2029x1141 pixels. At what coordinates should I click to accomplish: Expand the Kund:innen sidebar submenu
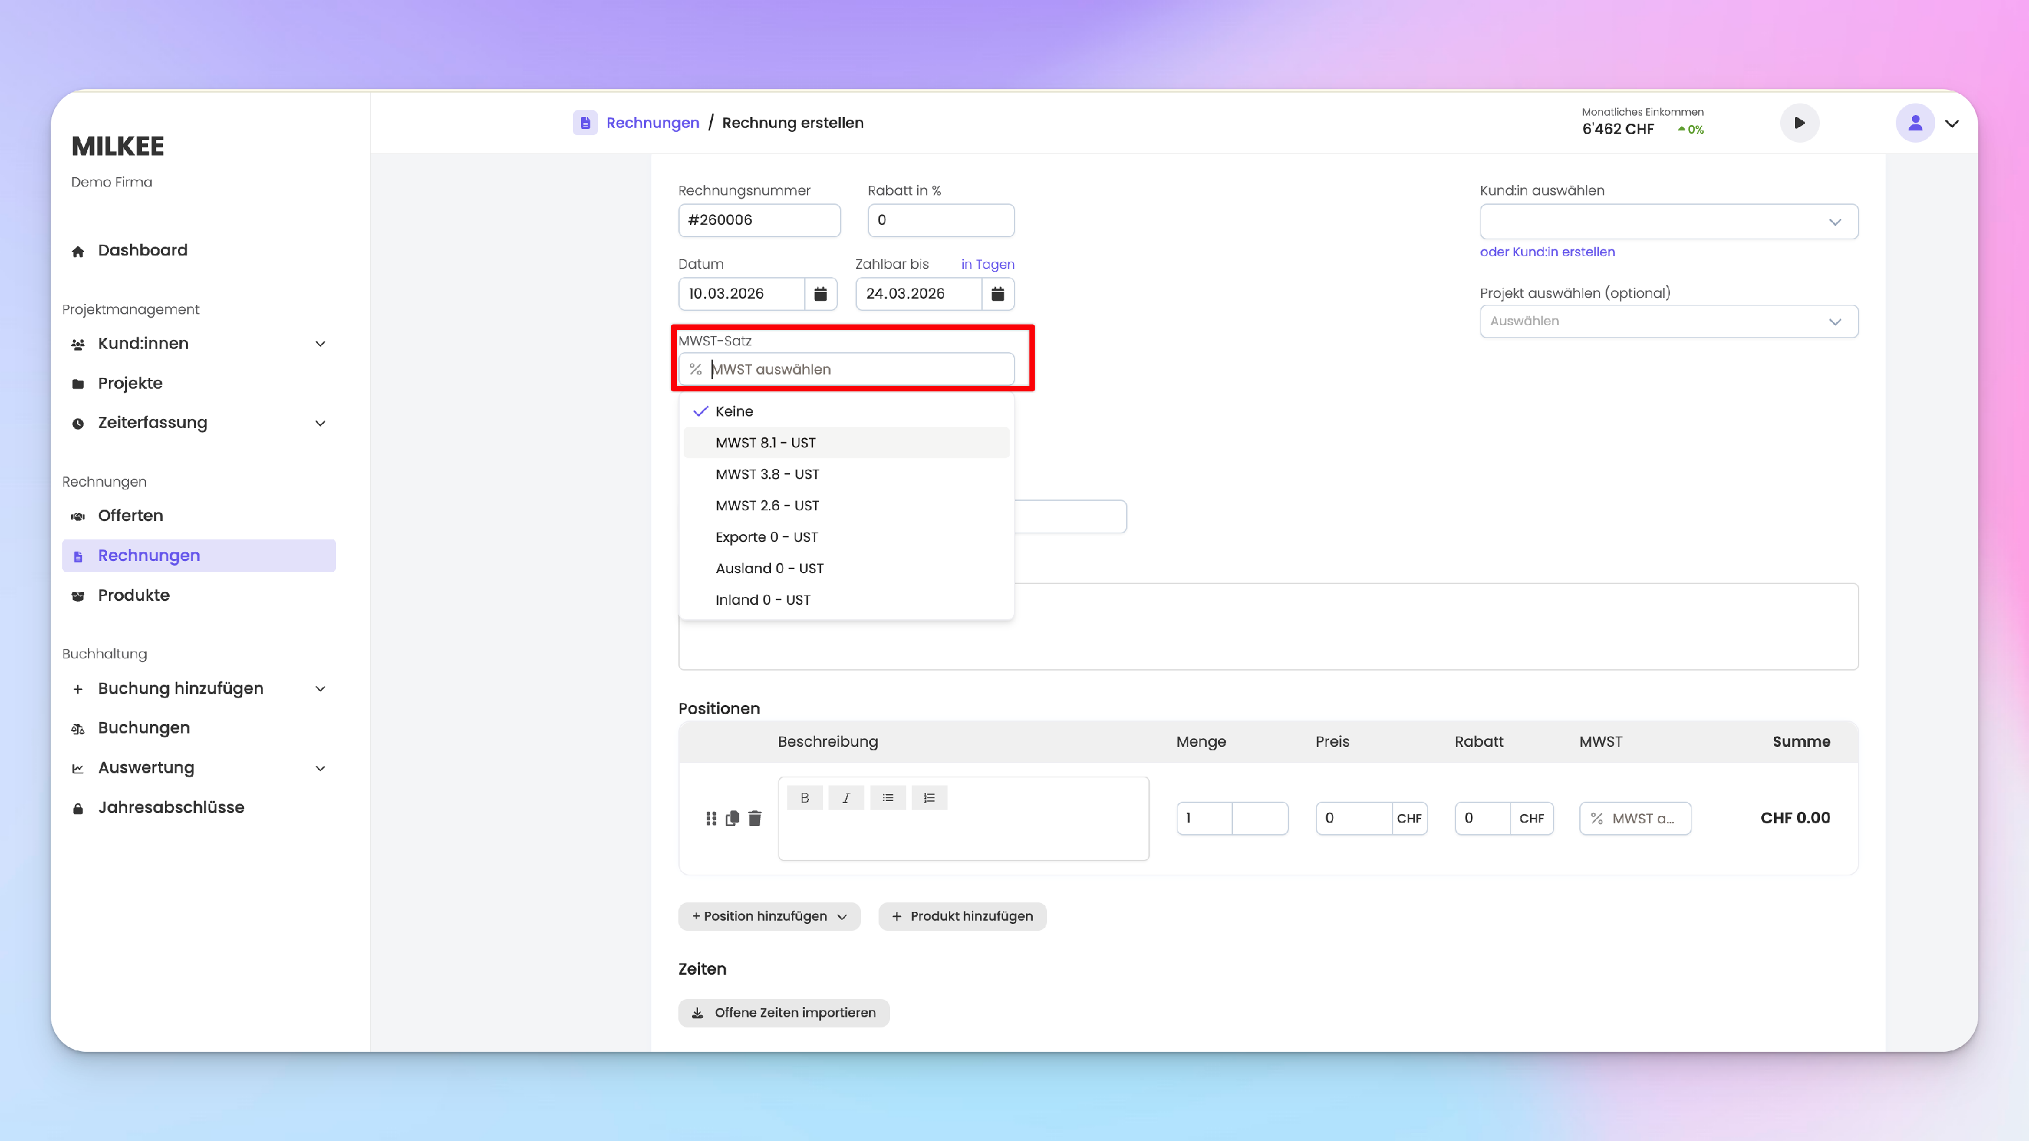click(320, 343)
